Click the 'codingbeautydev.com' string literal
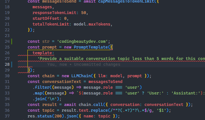 click(82, 41)
